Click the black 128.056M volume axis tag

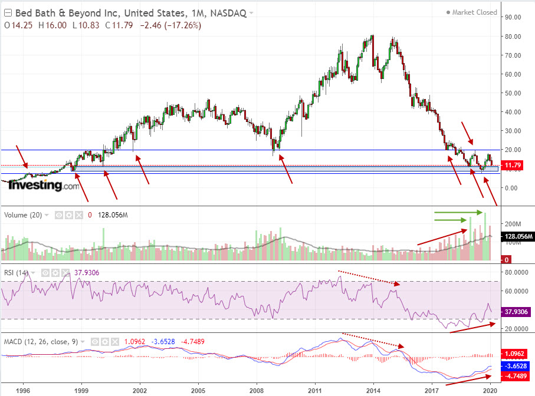click(517, 236)
